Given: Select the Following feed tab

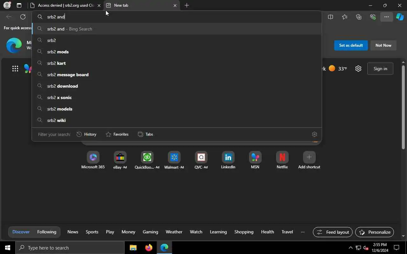Looking at the screenshot, I should 47,232.
